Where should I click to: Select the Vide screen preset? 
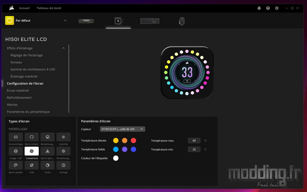(31, 165)
